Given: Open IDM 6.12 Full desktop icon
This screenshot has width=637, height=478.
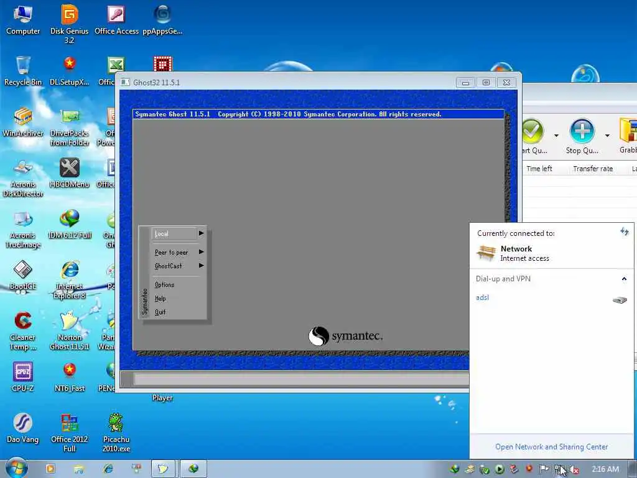Looking at the screenshot, I should 70,224.
